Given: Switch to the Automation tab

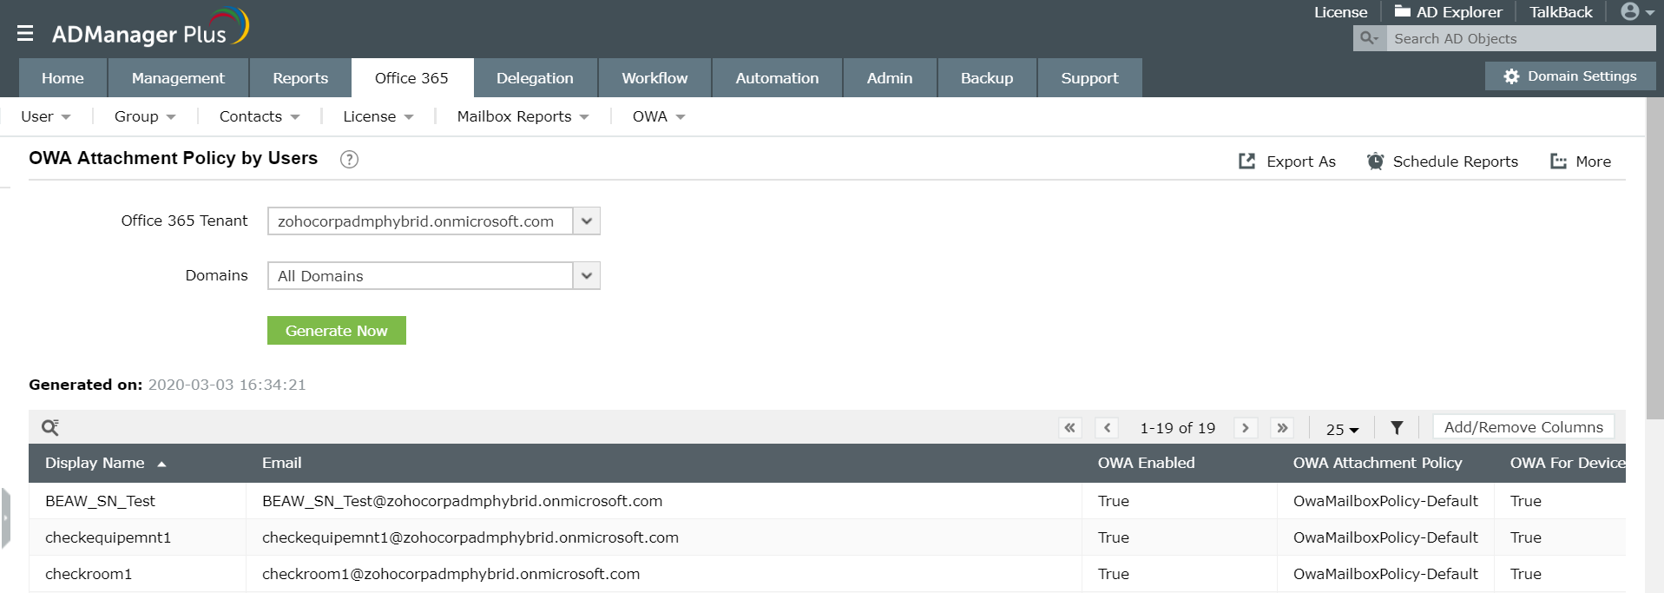Looking at the screenshot, I should (777, 78).
